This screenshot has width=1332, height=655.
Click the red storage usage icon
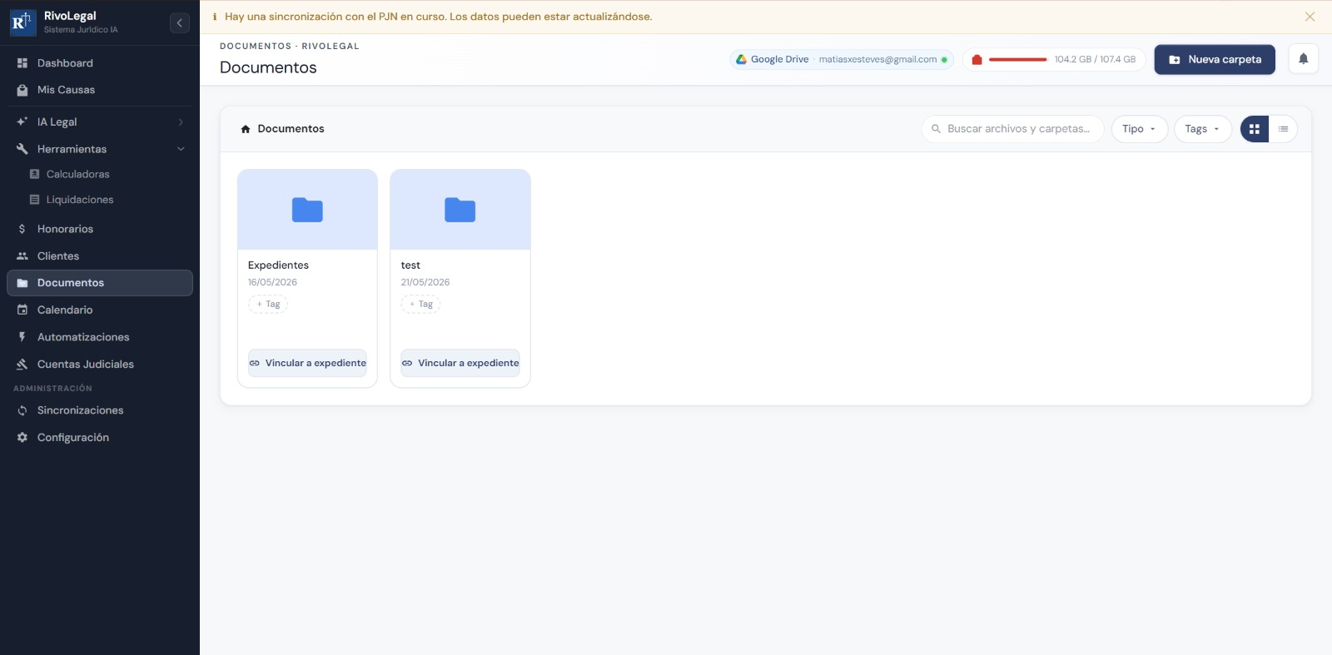pos(977,60)
